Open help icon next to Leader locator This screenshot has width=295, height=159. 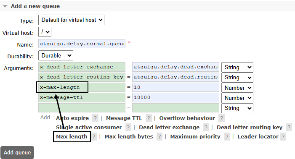(283, 137)
